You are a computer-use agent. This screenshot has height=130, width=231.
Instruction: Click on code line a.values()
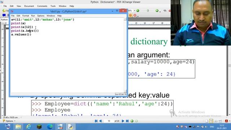click(21, 35)
